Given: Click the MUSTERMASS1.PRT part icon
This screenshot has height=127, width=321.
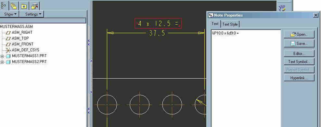Looking at the screenshot, I should [8, 56].
